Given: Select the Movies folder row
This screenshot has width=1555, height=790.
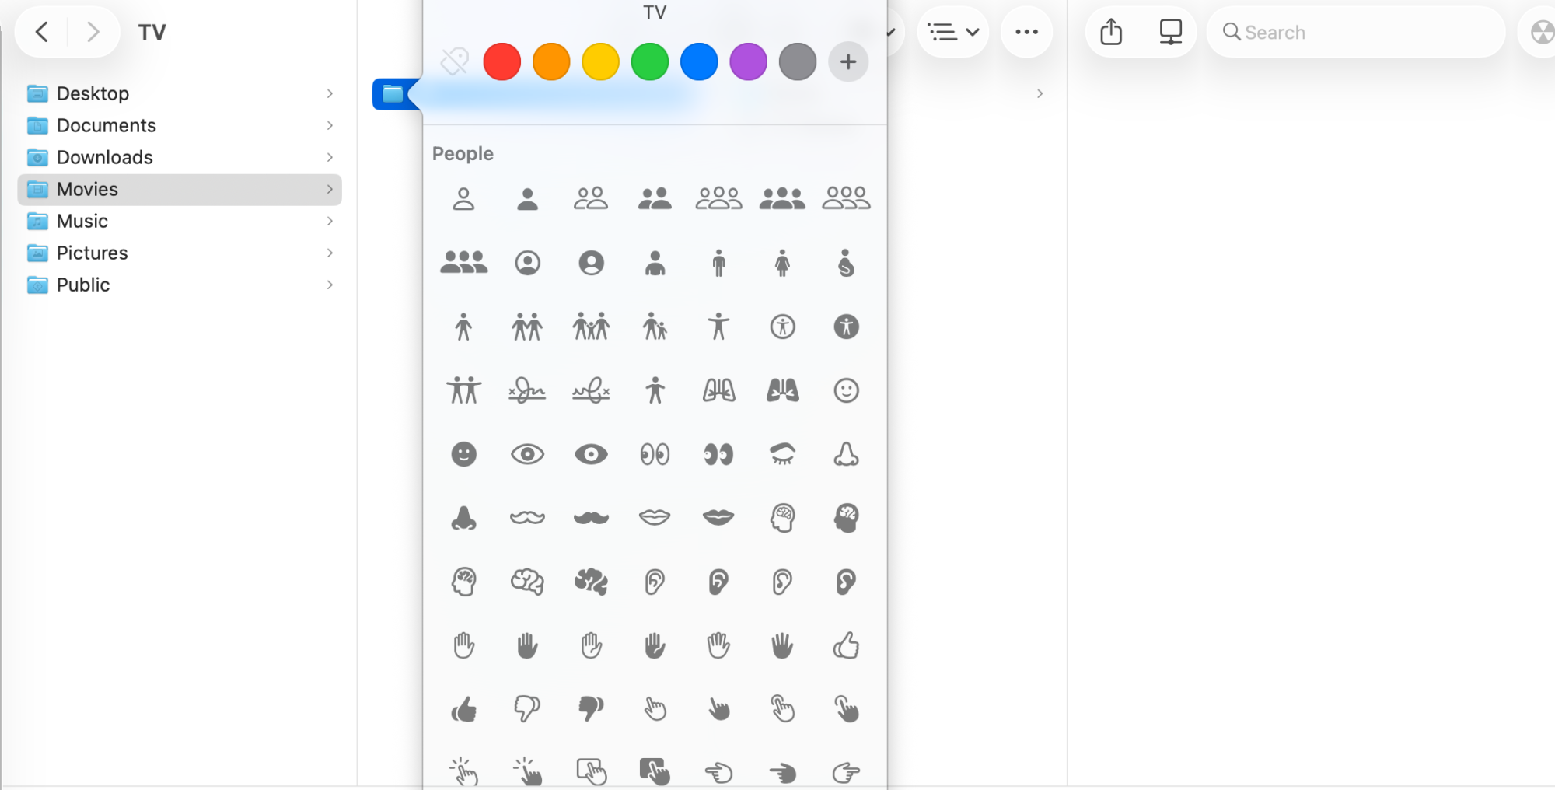Looking at the screenshot, I should coord(180,189).
